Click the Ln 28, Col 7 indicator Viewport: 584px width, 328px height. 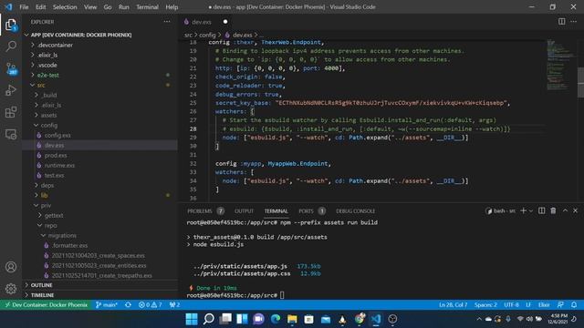[453, 305]
